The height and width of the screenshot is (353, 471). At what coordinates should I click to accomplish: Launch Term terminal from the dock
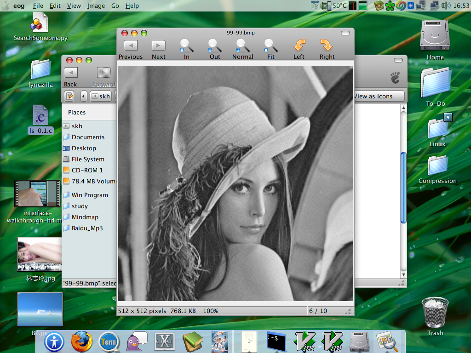(109, 342)
